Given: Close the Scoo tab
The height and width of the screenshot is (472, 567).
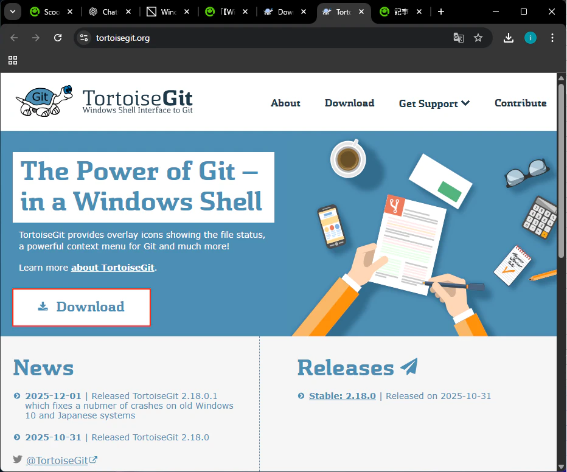Looking at the screenshot, I should [x=70, y=12].
